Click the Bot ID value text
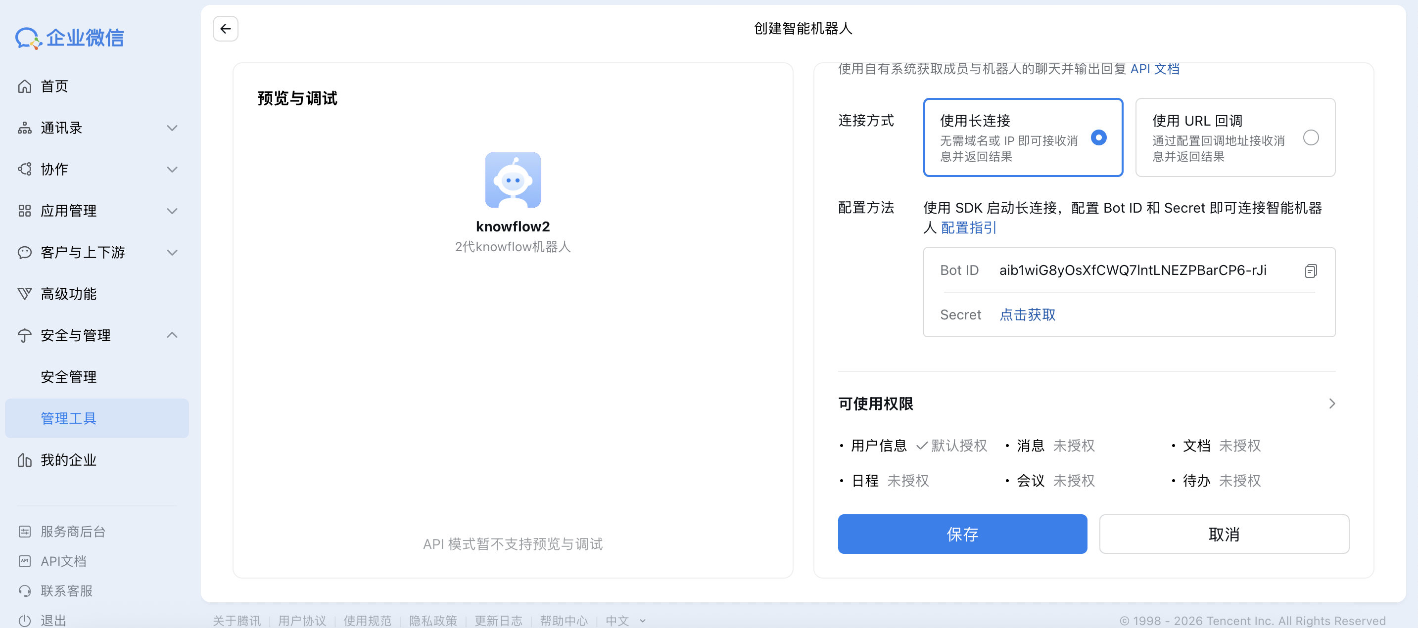Screen dimensions: 1418x628 tap(1133, 270)
